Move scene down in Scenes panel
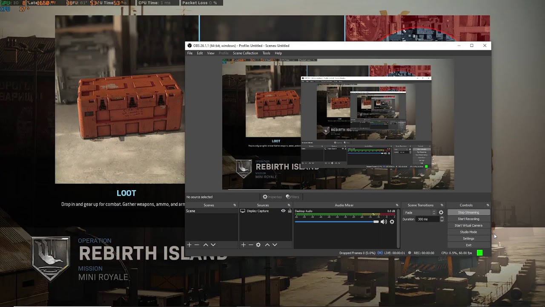 coord(213,245)
